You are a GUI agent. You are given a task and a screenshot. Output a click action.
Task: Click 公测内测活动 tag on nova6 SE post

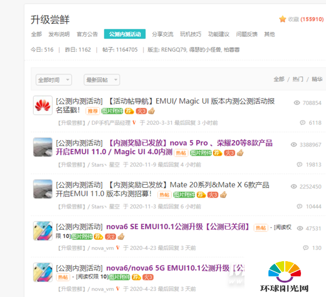point(79,227)
